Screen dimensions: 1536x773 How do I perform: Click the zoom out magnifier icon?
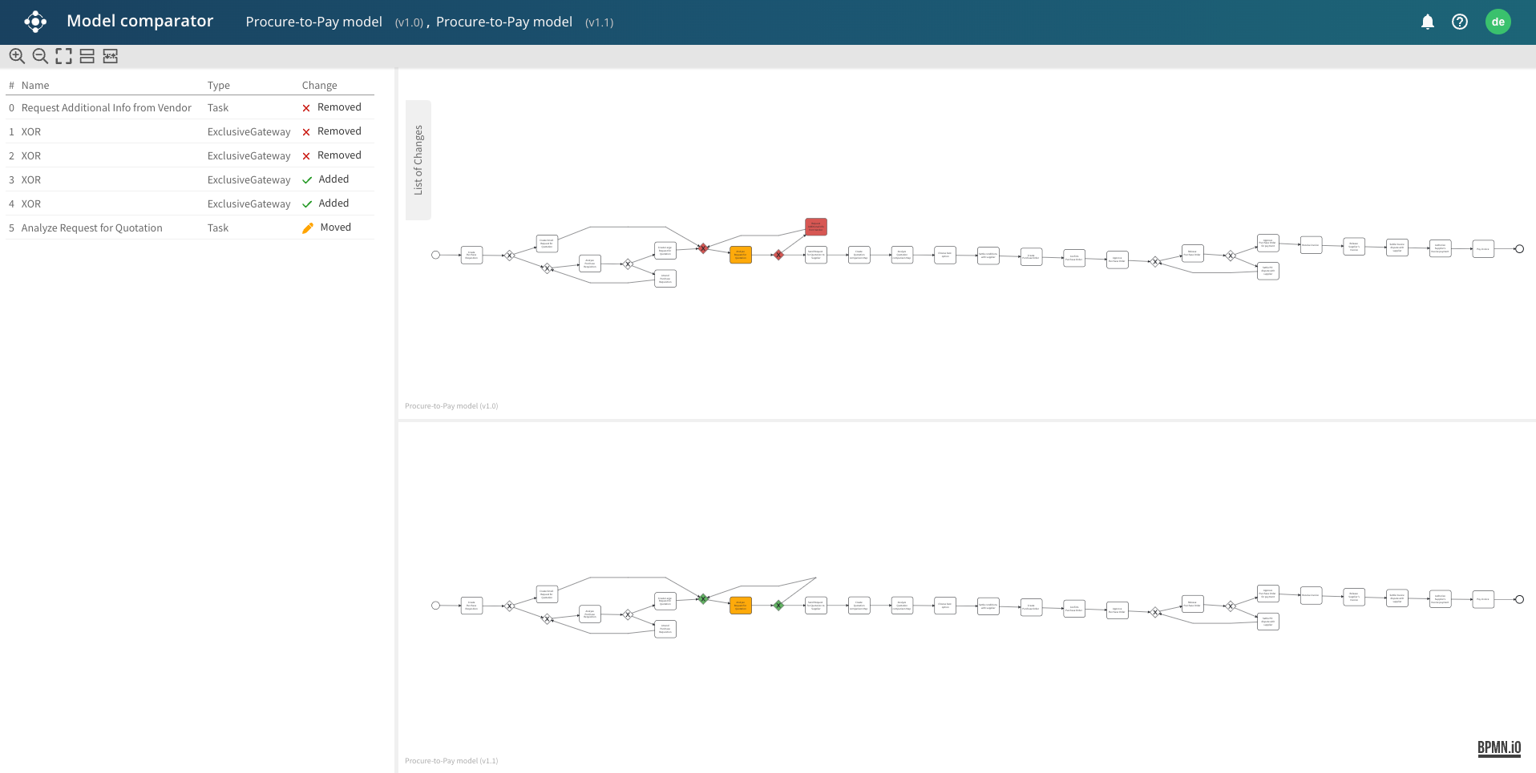pos(40,56)
